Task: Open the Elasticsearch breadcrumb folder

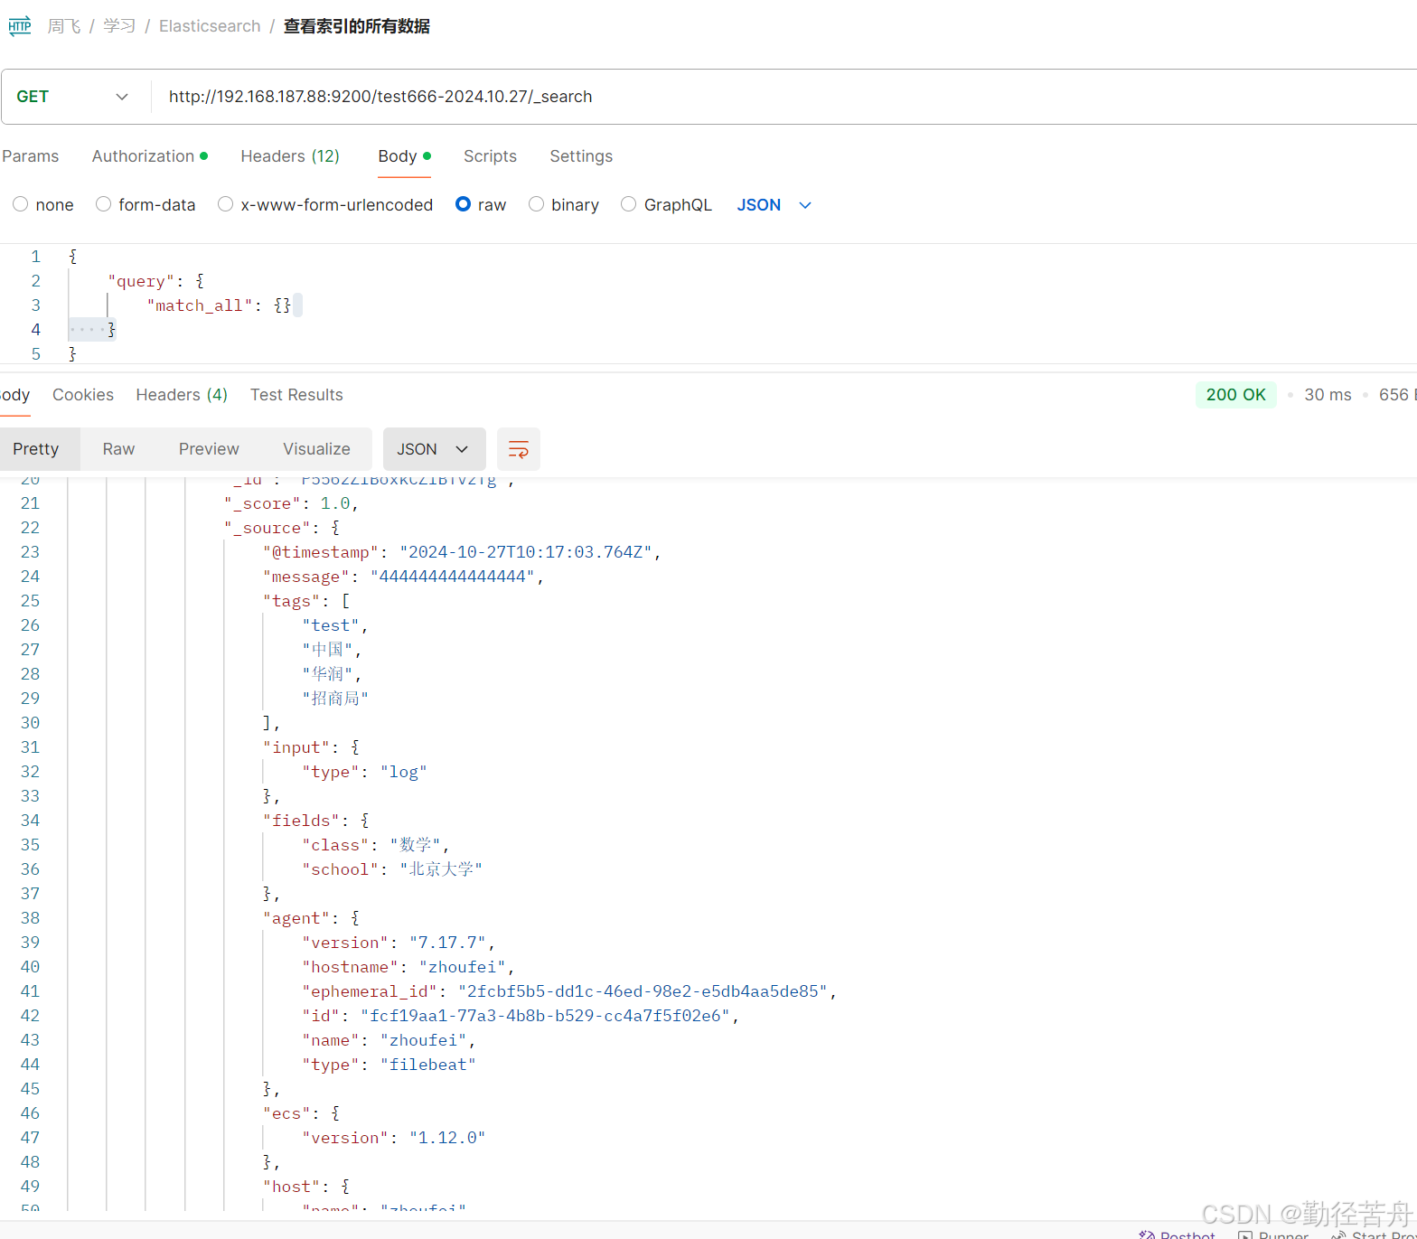Action: tap(210, 26)
